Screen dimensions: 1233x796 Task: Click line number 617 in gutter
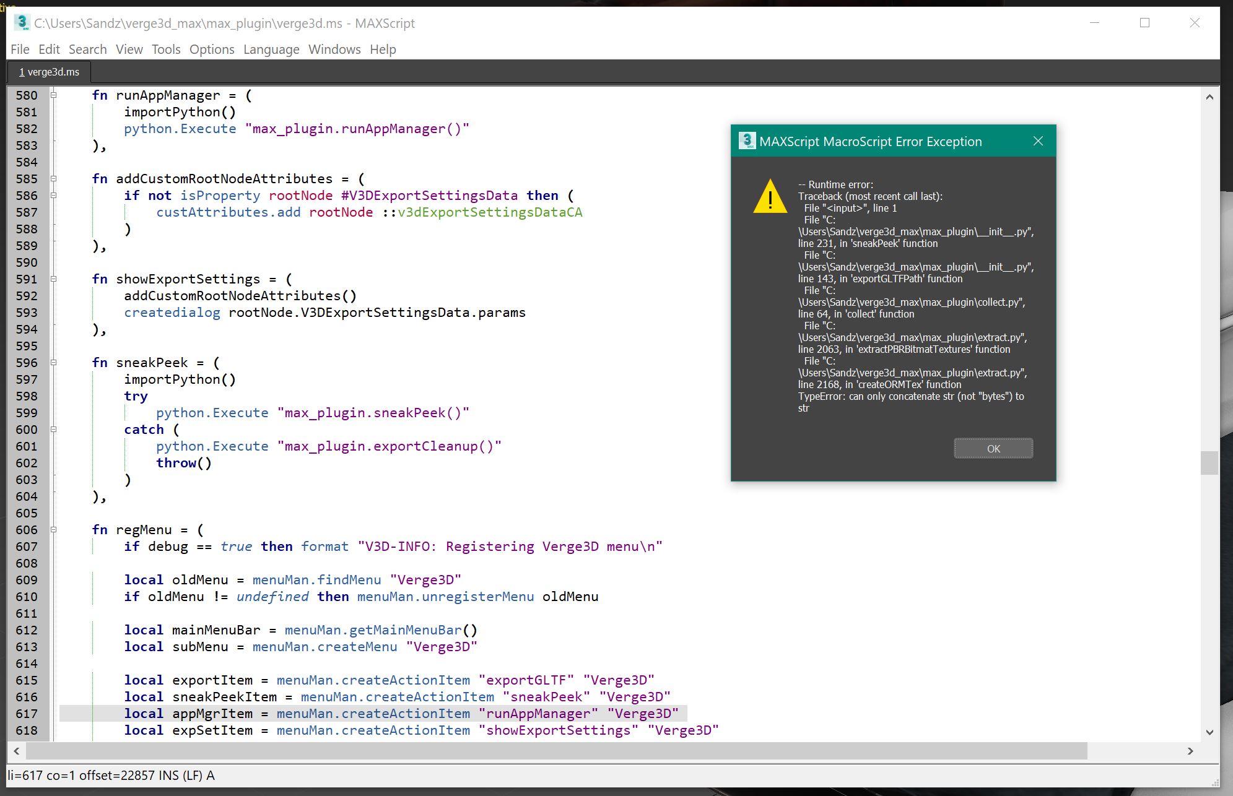point(27,714)
